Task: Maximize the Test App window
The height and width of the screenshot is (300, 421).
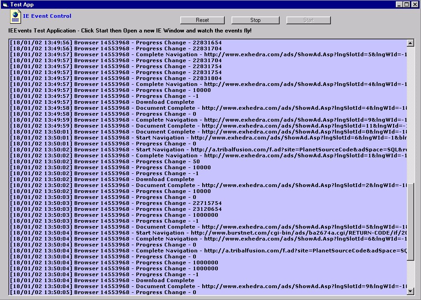Action: pyautogui.click(x=407, y=5)
